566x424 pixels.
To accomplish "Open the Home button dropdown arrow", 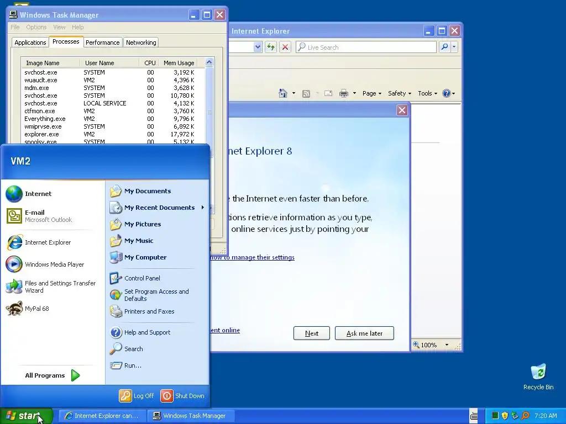I will coord(294,93).
